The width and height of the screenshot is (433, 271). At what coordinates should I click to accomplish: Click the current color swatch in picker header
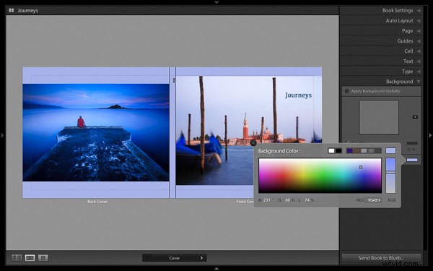click(390, 151)
